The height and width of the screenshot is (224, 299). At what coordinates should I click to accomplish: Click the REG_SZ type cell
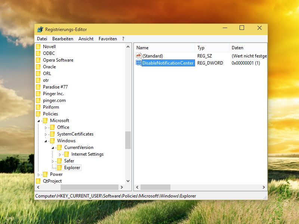point(204,56)
